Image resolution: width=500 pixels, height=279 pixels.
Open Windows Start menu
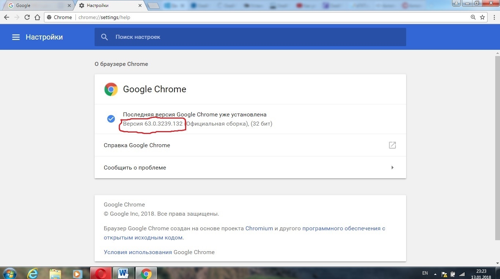[x=9, y=273]
